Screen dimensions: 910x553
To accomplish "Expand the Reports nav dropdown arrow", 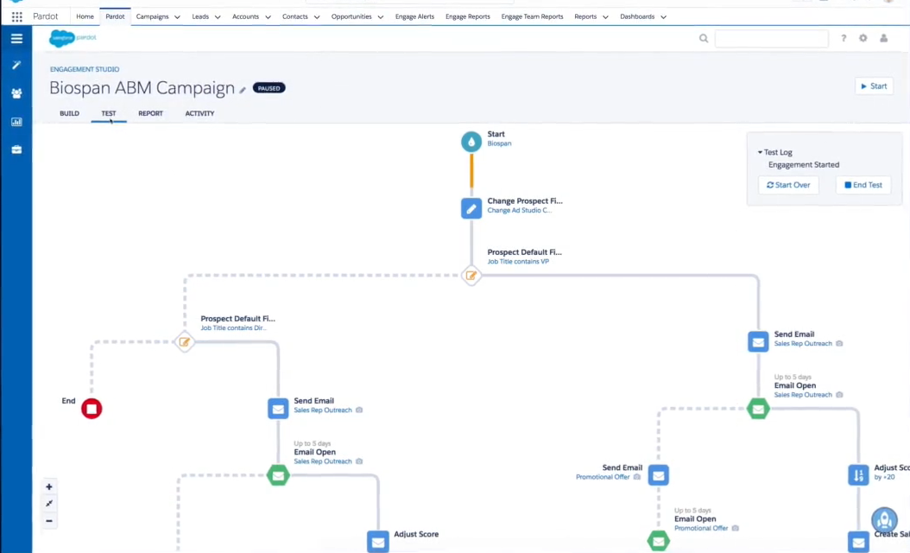I will [605, 17].
